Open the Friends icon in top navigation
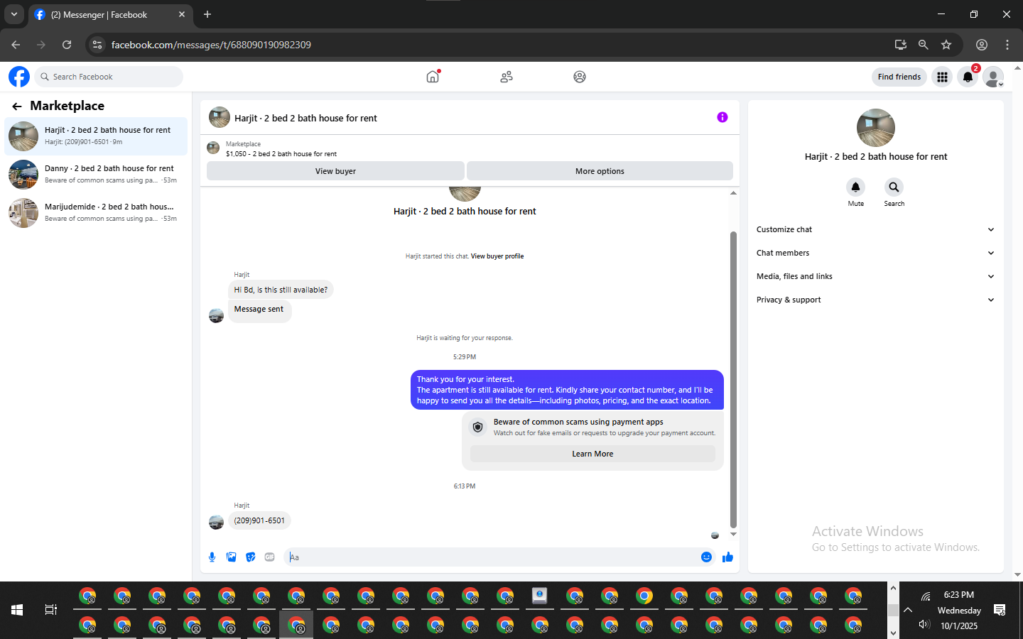Screen dimensions: 1023x639 507,77
